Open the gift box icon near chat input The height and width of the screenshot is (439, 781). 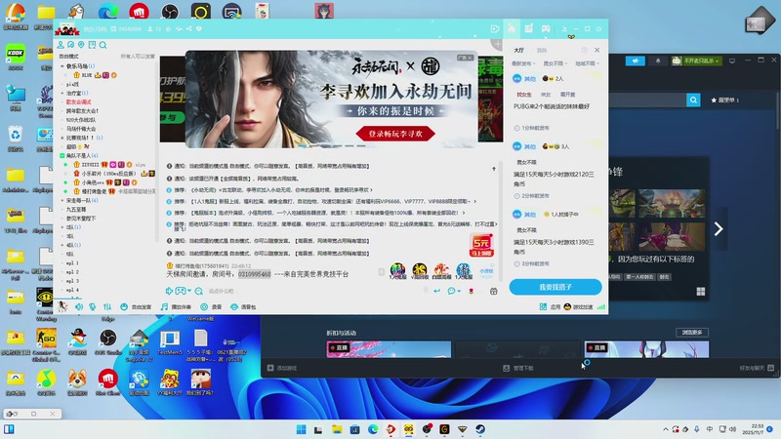[x=494, y=291]
